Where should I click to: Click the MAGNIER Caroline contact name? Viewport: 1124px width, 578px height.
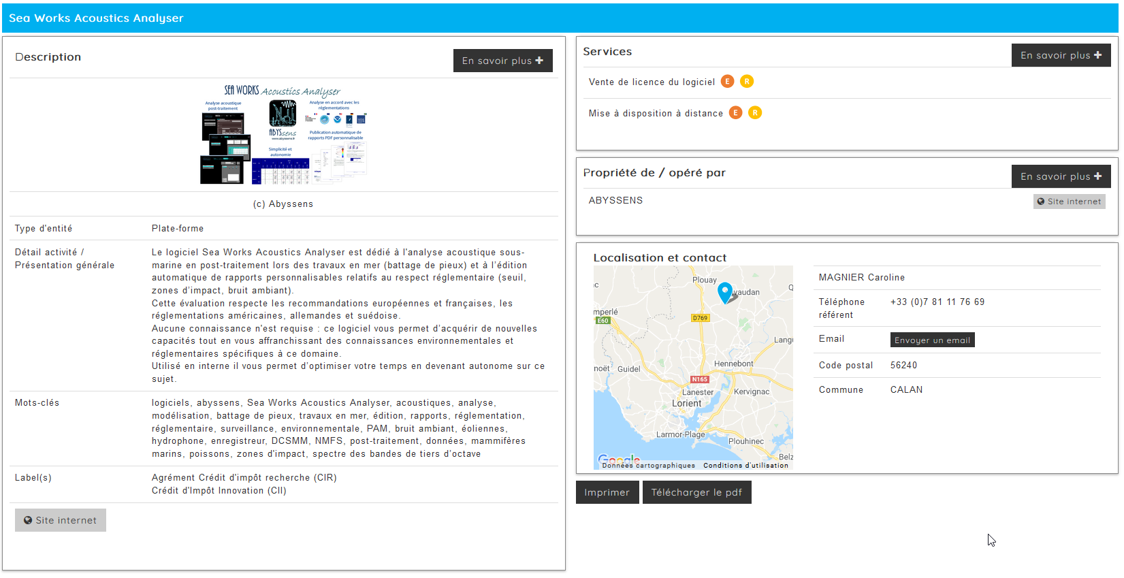(861, 277)
